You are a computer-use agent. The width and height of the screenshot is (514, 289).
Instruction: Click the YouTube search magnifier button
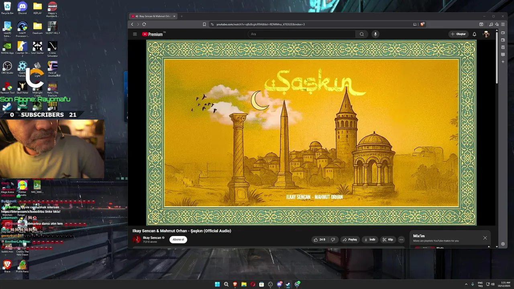click(362, 34)
